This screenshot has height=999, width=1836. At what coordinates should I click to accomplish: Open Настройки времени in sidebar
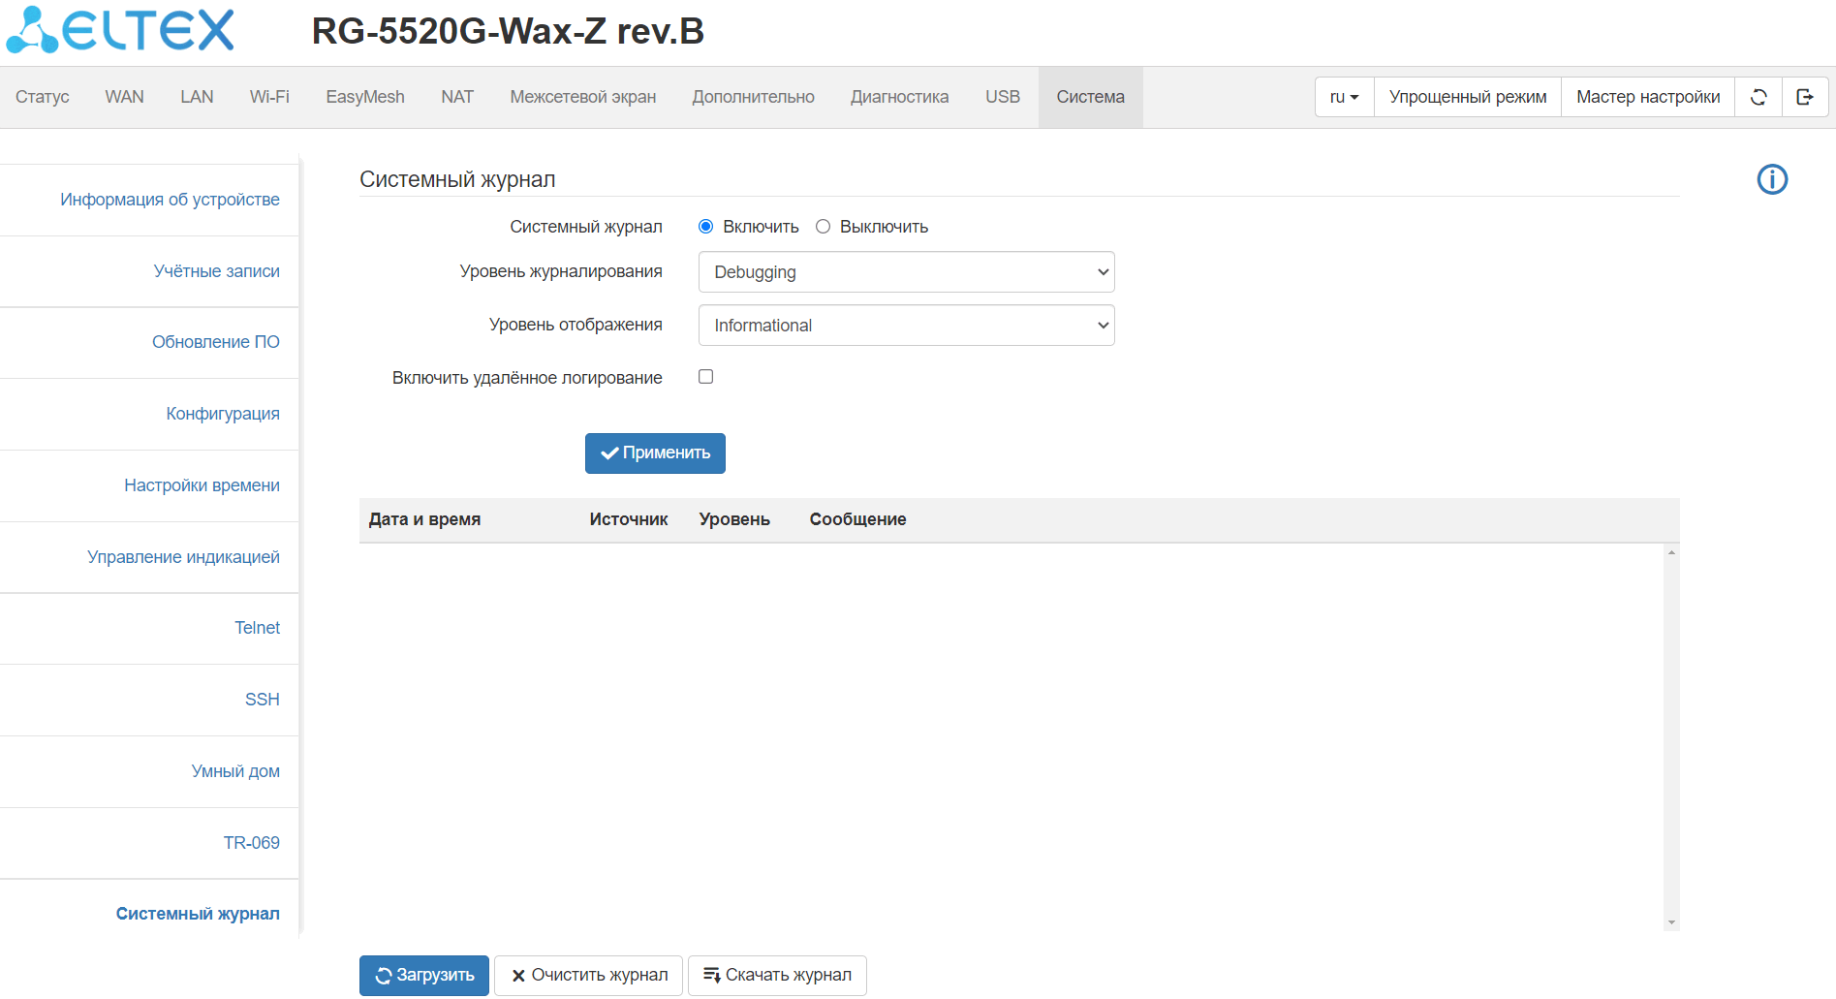click(202, 485)
